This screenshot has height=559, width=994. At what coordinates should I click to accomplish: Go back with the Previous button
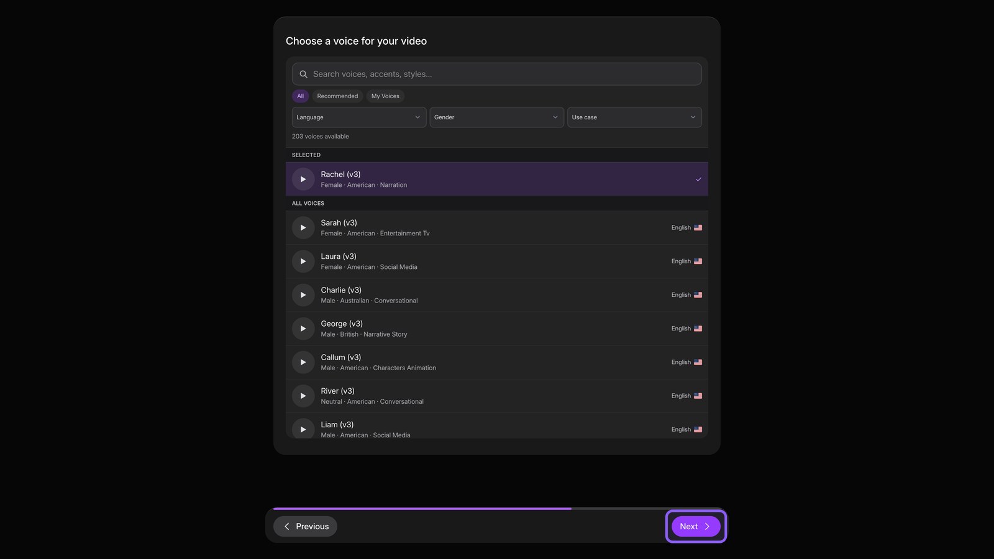(305, 526)
